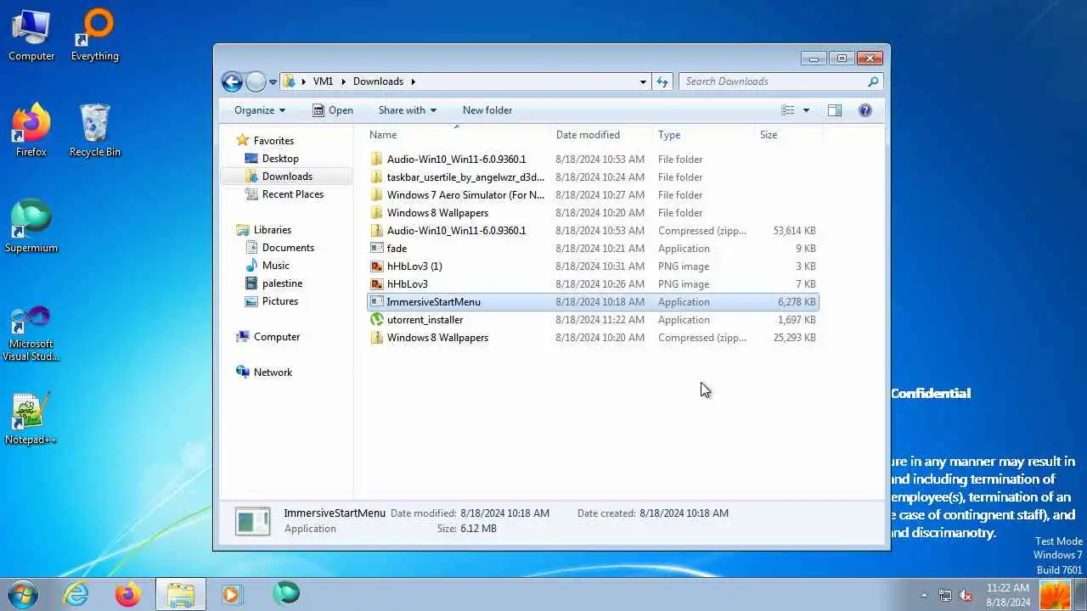1087x611 pixels.
Task: Select the Supermium desktop shortcut
Action: [31, 226]
